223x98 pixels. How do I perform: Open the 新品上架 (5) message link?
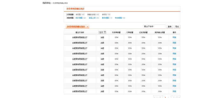click(94, 18)
